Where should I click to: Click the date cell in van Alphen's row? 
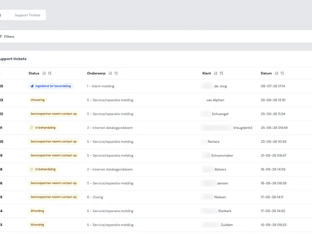(x=273, y=100)
